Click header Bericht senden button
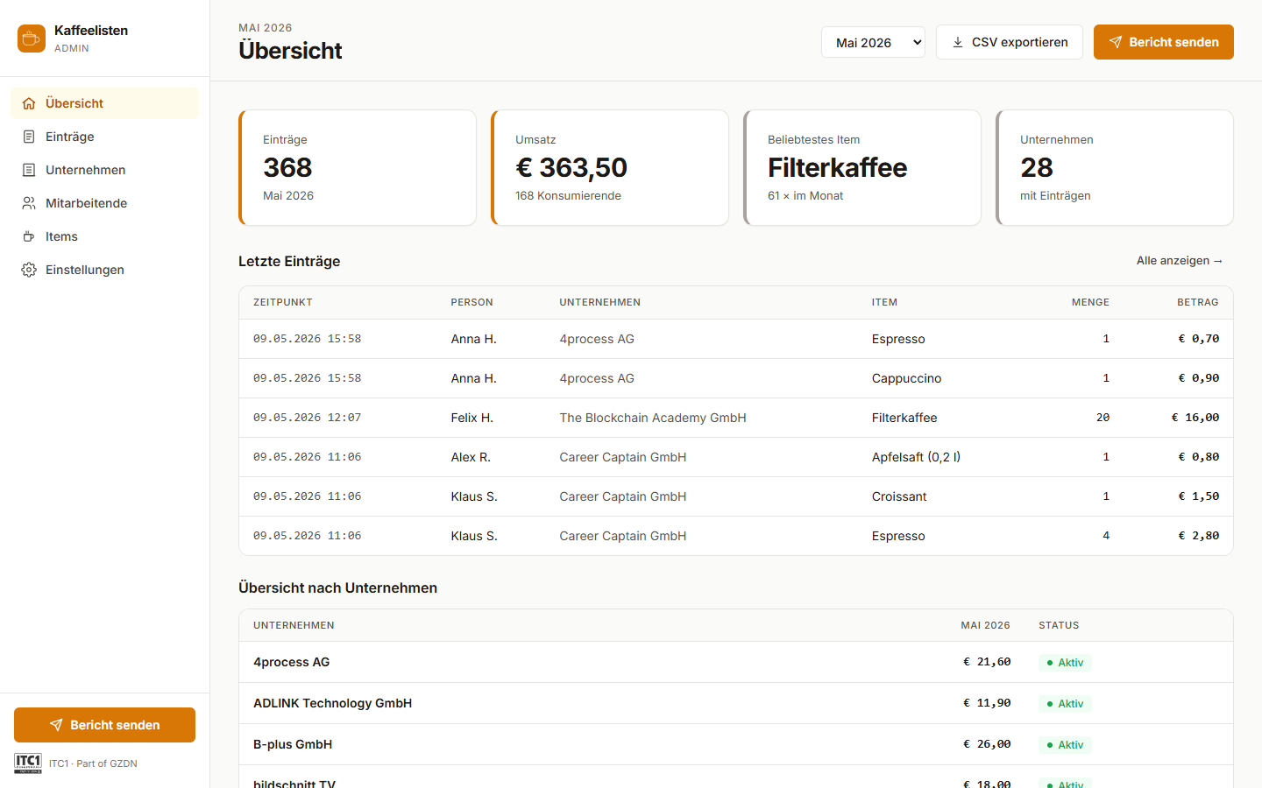The height and width of the screenshot is (788, 1262). tap(1164, 42)
